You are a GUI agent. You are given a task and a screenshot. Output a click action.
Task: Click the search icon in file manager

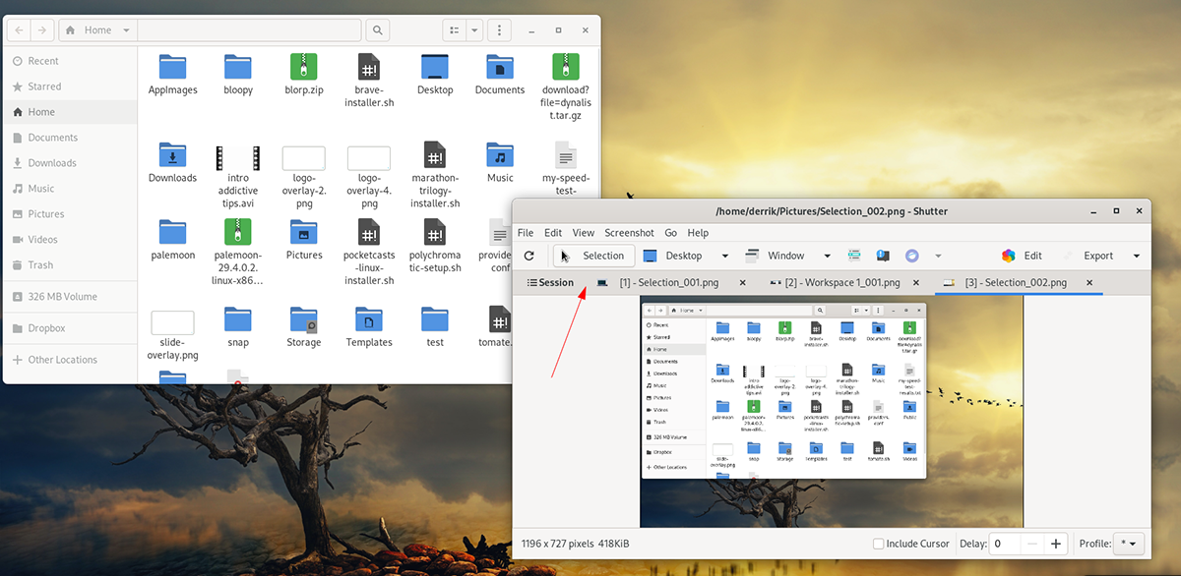tap(378, 29)
